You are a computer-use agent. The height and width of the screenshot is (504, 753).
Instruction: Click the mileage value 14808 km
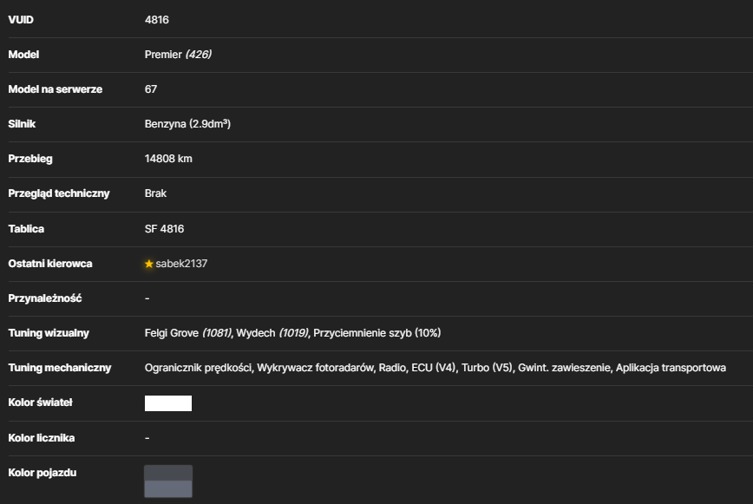(x=168, y=159)
